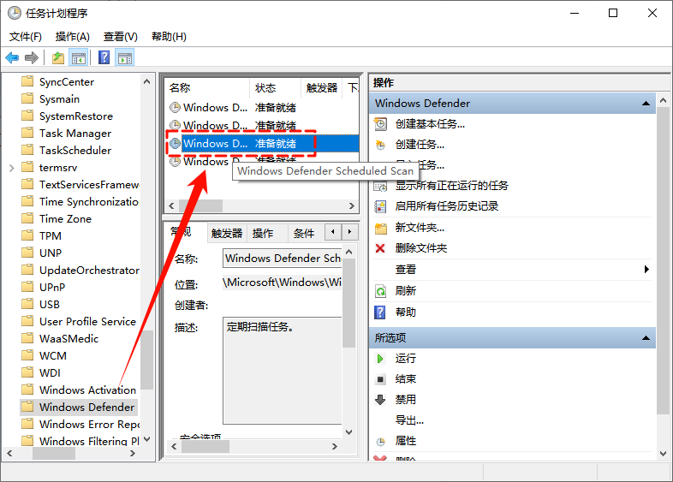Click the 描述 text box

(283, 371)
